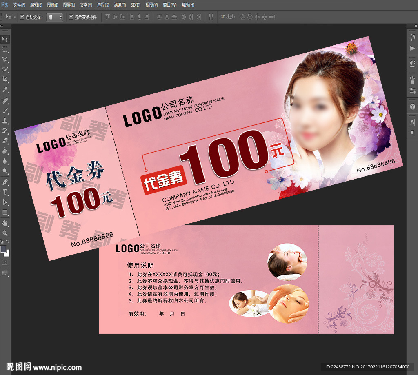Click Align Right Edges button

147,17
